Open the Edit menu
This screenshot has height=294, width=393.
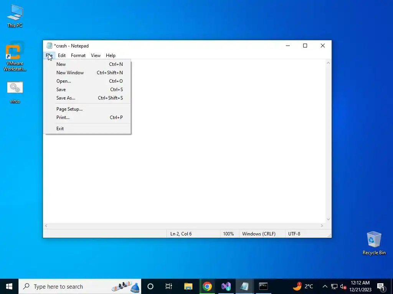tap(62, 56)
